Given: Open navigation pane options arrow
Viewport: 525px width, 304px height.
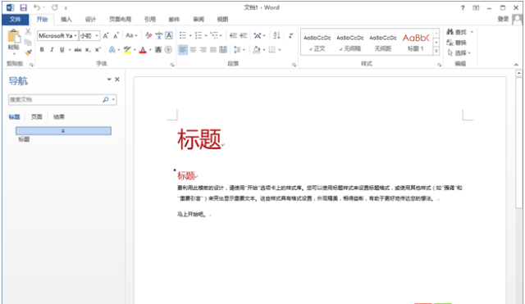Looking at the screenshot, I should pyautogui.click(x=109, y=79).
